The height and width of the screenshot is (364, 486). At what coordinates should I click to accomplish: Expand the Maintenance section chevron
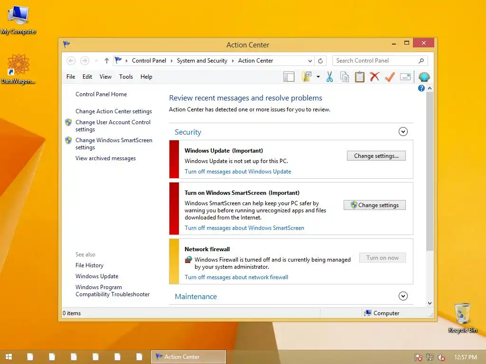(403, 296)
